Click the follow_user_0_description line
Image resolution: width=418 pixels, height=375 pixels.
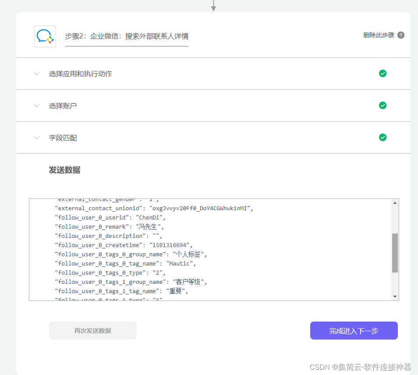coord(108,236)
